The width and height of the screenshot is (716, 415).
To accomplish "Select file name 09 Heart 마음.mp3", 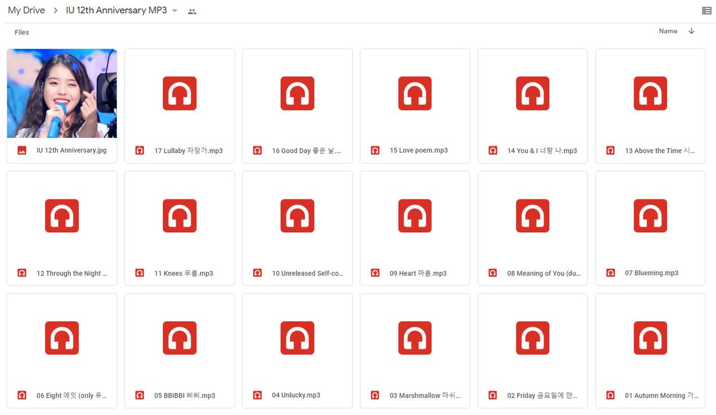I will pos(418,273).
